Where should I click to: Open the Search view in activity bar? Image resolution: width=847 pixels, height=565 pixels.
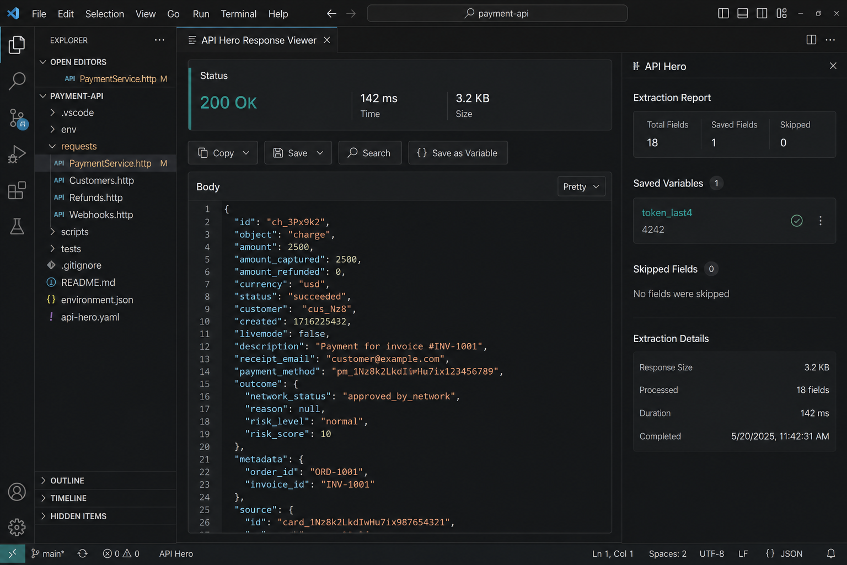tap(17, 82)
